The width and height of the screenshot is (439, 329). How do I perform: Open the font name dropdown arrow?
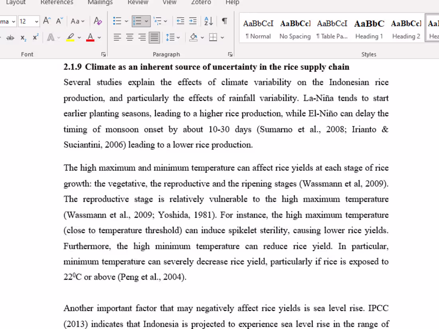[14, 22]
